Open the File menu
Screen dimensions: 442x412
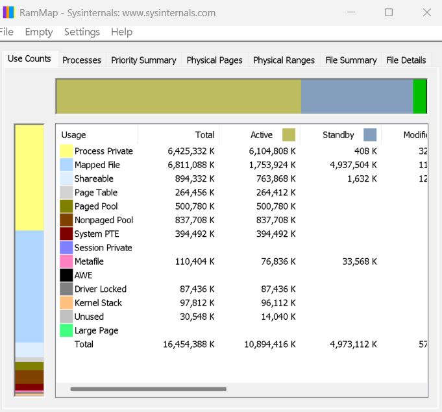click(x=6, y=32)
